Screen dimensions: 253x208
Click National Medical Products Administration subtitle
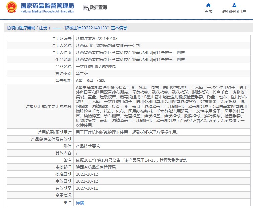pyautogui.click(x=47, y=11)
